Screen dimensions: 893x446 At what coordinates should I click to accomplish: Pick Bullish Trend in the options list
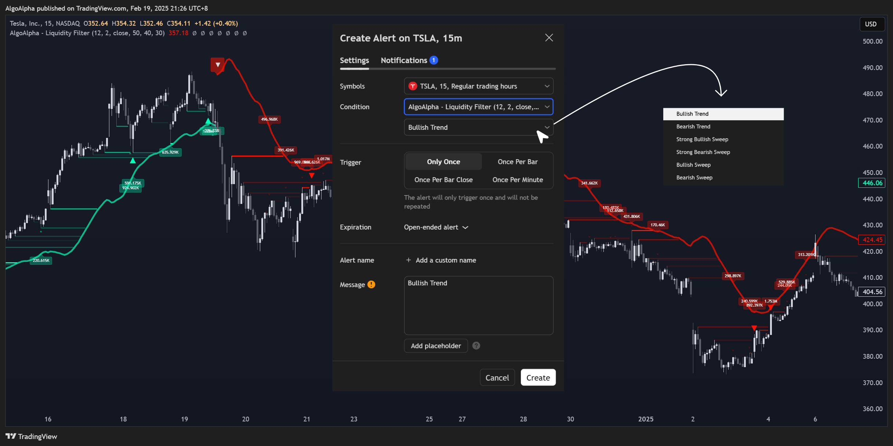pyautogui.click(x=723, y=114)
